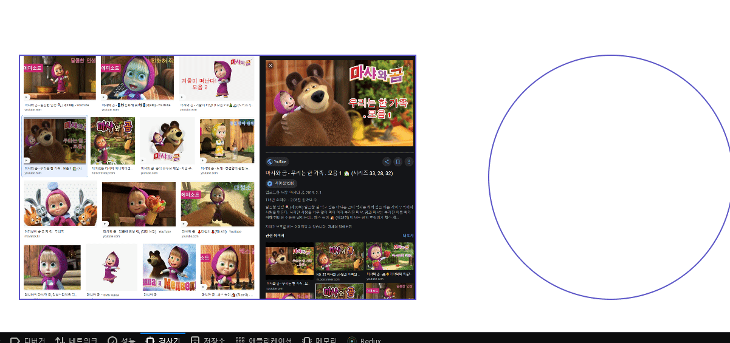Screen dimensions: 730x343
Task: Open Masha holding candy bouquet thumbnail
Action: [139, 204]
